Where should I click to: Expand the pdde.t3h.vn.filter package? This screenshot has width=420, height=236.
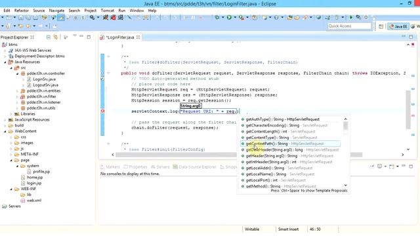tap(17, 96)
